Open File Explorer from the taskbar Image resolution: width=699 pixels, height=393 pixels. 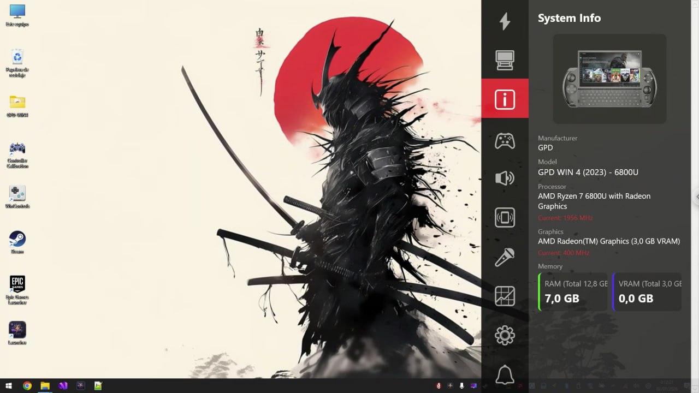[x=45, y=385]
